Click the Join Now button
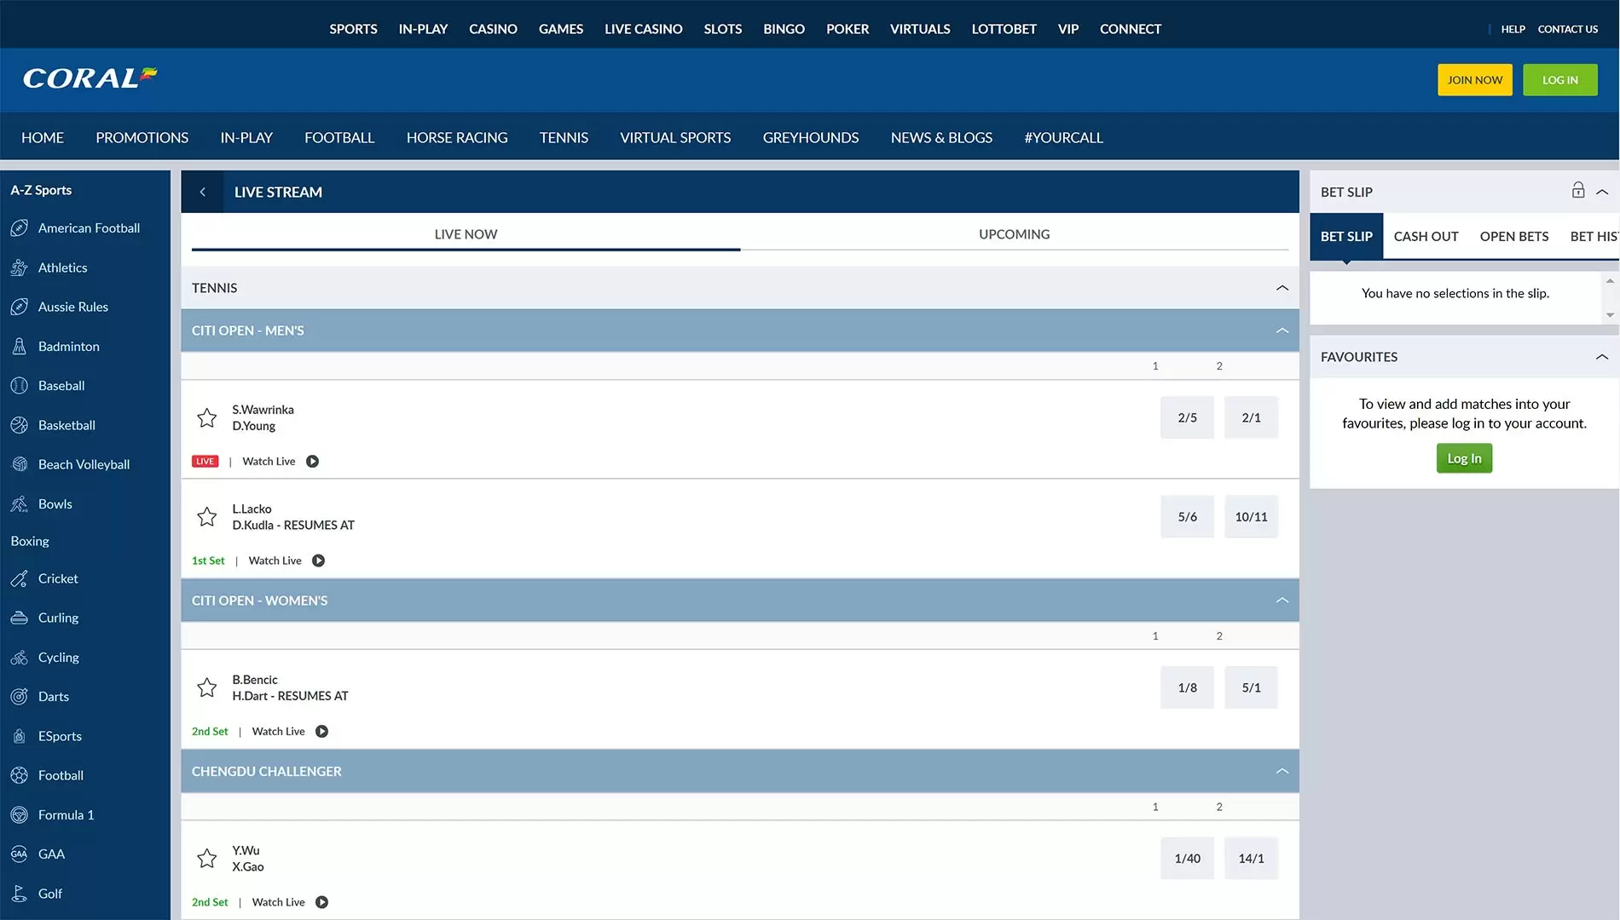The width and height of the screenshot is (1620, 920). click(1475, 80)
